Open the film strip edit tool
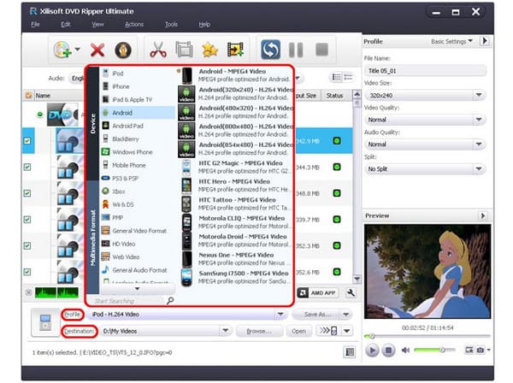Viewport: 513px width, 383px height. pos(183,50)
